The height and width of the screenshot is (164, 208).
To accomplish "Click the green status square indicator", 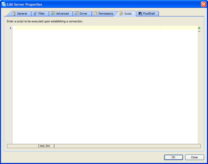I will click(199, 28).
